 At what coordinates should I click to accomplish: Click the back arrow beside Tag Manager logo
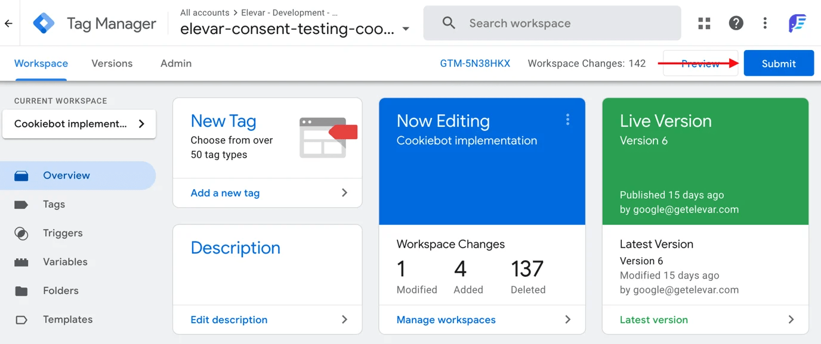(9, 23)
